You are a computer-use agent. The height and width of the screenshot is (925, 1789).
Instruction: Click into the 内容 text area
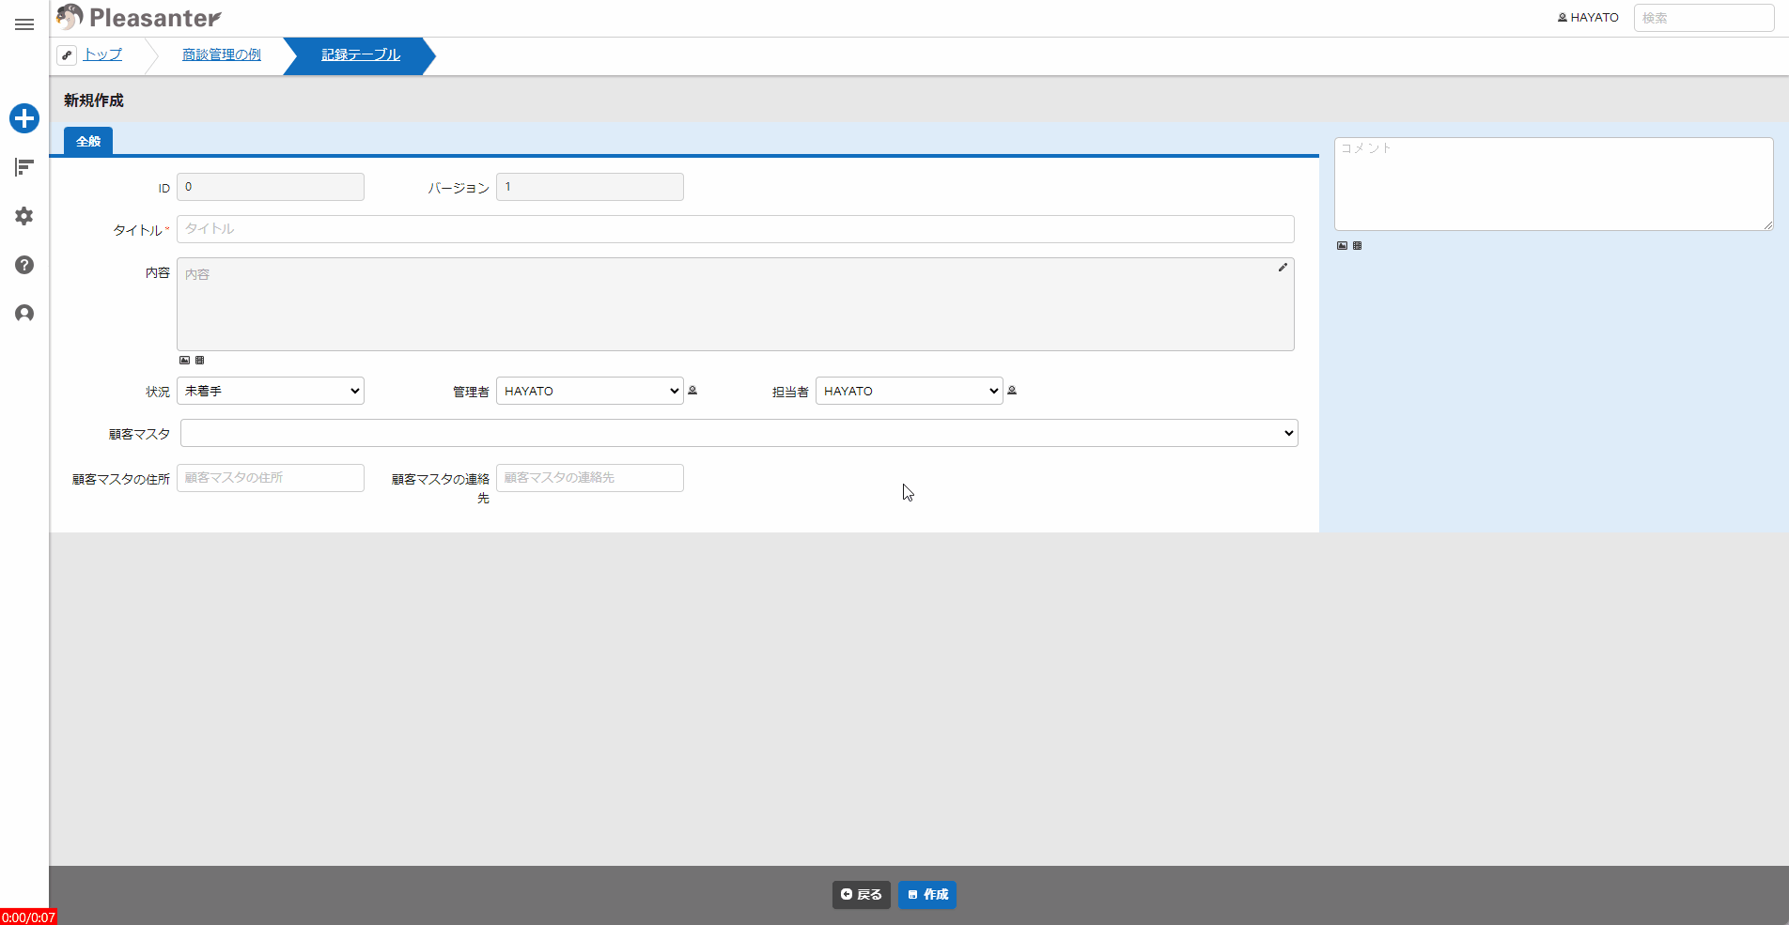coord(736,304)
